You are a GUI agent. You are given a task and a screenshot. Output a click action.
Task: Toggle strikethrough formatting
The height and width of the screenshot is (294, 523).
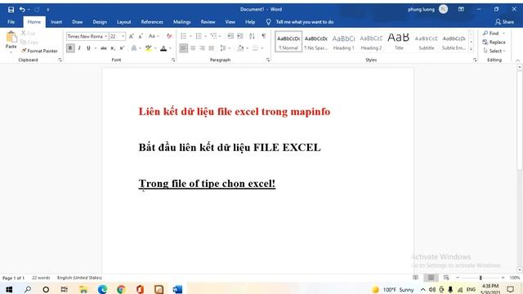click(x=104, y=48)
